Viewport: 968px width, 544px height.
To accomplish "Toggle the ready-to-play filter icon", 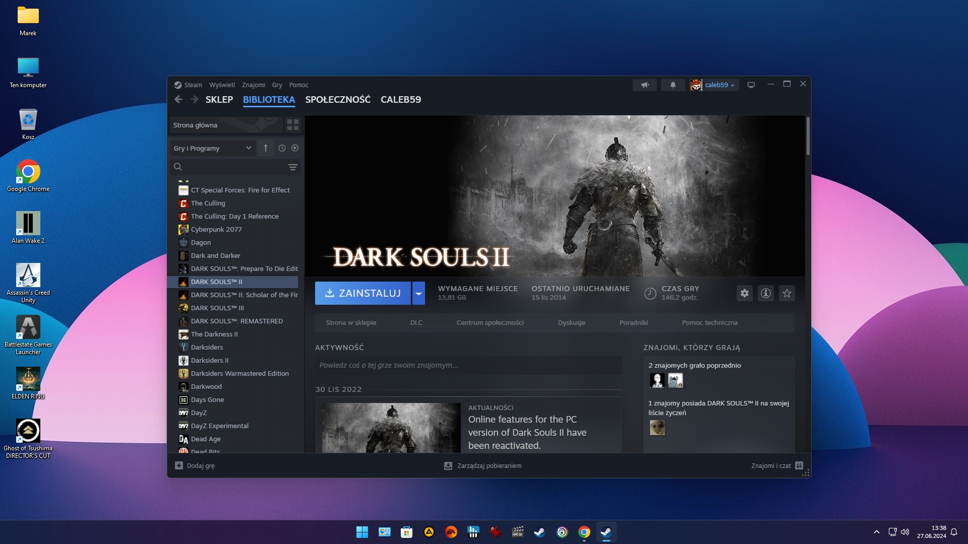I will (295, 148).
